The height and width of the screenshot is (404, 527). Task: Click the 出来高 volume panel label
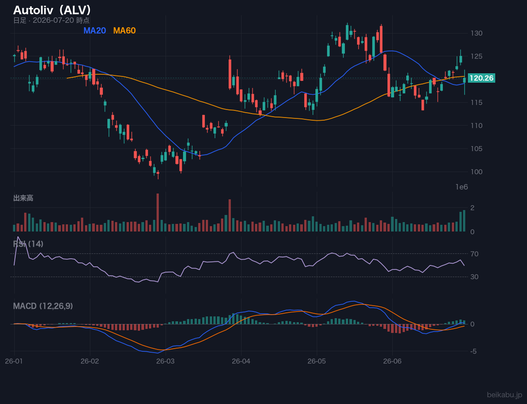coord(23,198)
